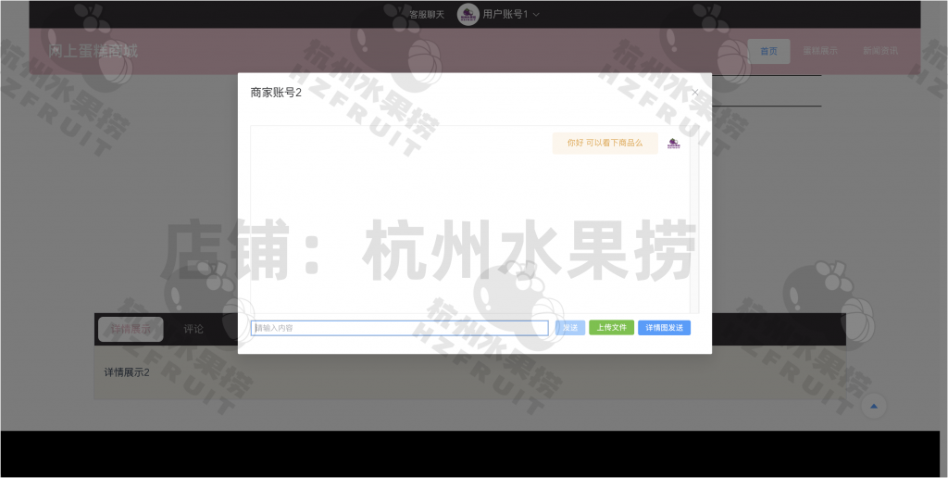
Task: Switch to the 详情展示 tab
Action: 131,329
